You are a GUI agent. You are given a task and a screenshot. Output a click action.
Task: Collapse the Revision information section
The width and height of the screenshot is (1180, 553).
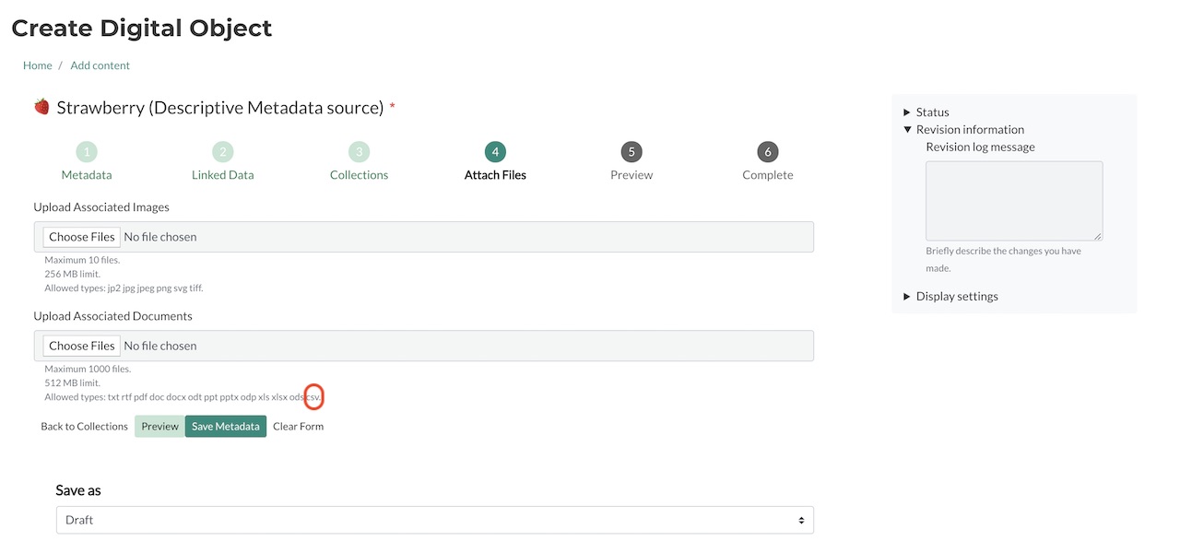click(969, 130)
